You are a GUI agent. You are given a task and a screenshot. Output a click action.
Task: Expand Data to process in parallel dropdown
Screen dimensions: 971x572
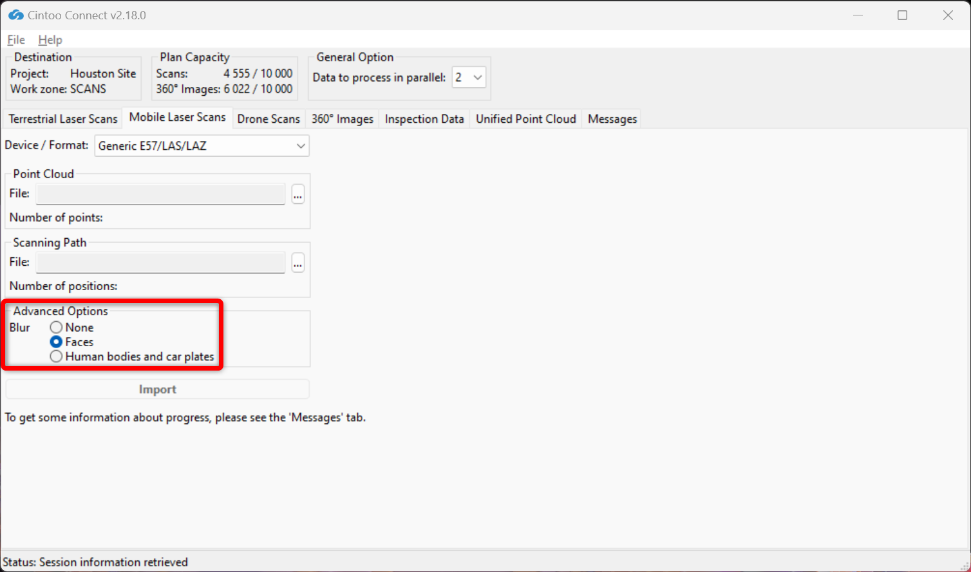click(469, 77)
